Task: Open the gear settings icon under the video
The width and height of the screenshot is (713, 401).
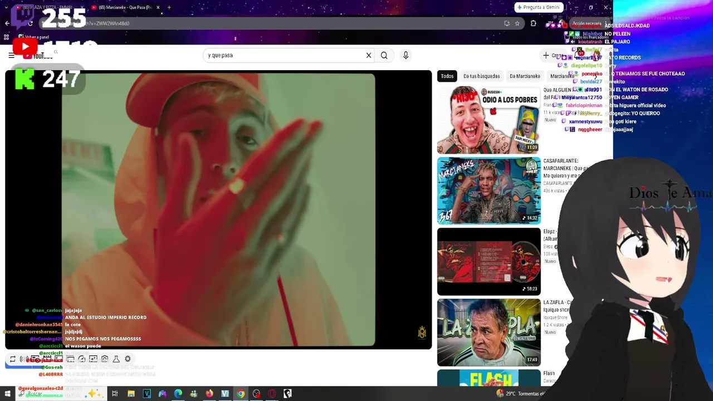Action: click(128, 359)
